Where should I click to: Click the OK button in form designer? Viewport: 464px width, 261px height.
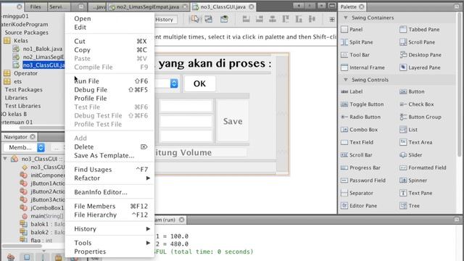coord(200,84)
